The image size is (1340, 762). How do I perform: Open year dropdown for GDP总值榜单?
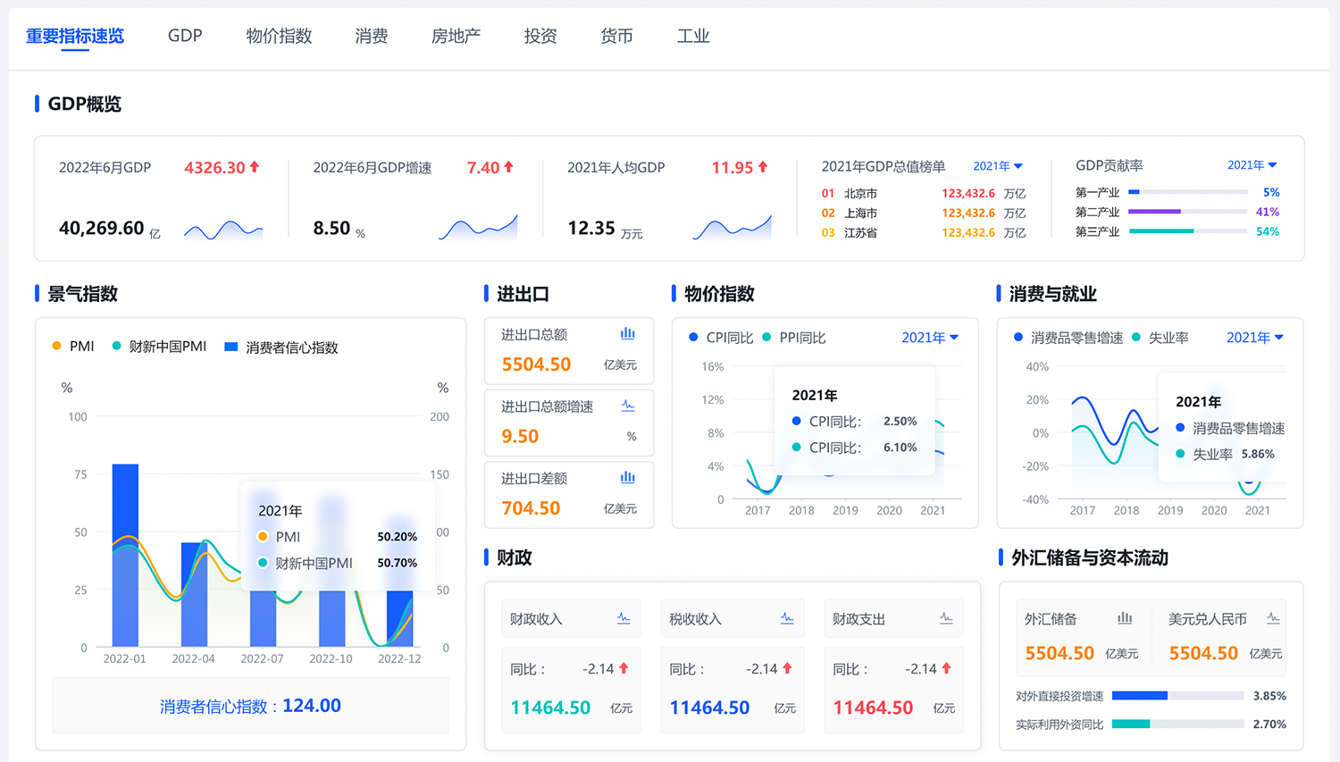(998, 166)
